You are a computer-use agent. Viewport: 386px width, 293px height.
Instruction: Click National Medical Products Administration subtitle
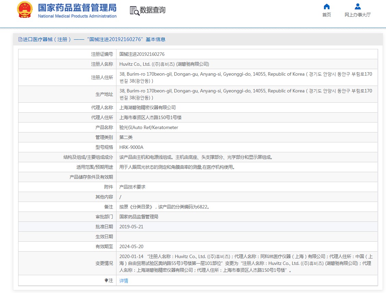pos(77,16)
